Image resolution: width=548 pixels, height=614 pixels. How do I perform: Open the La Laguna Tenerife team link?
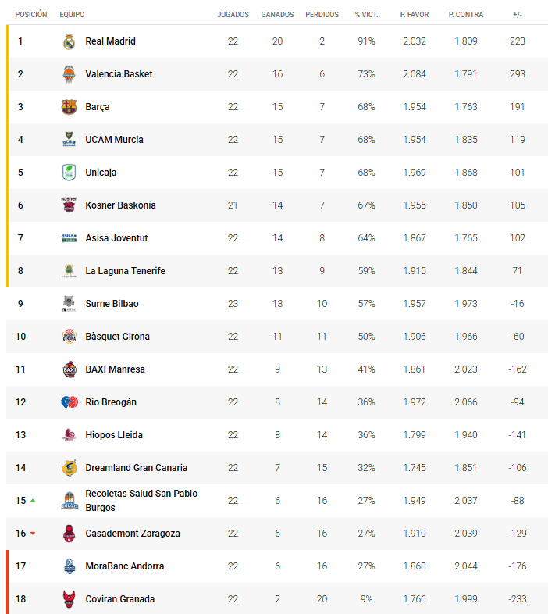125,271
